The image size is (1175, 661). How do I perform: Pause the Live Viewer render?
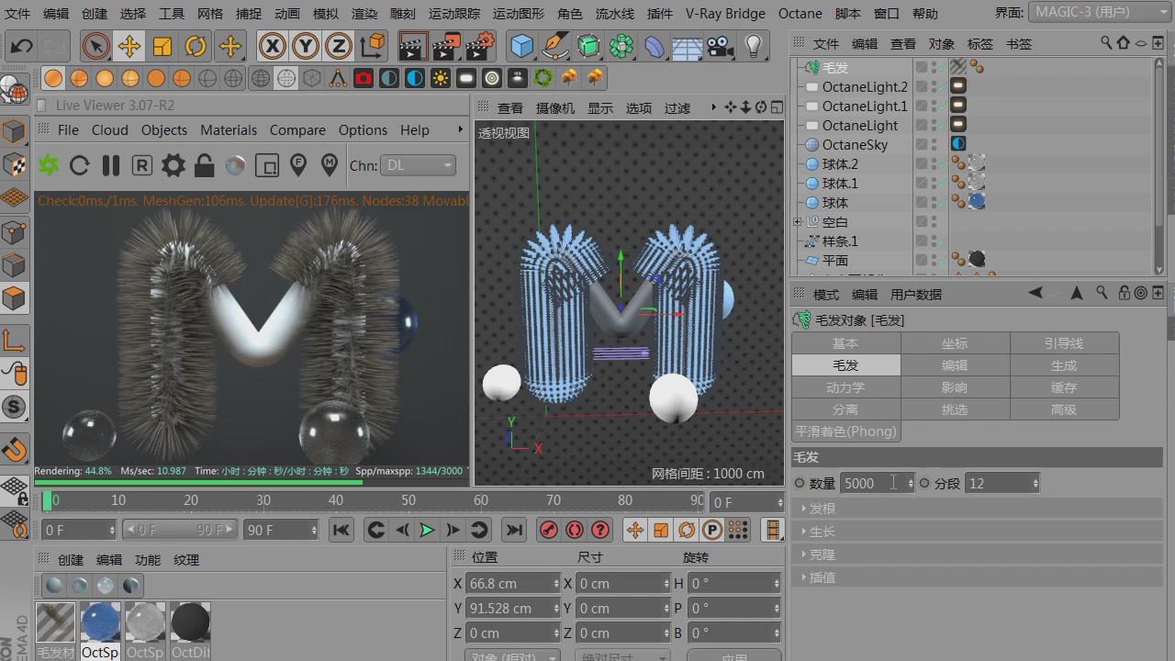(x=111, y=165)
